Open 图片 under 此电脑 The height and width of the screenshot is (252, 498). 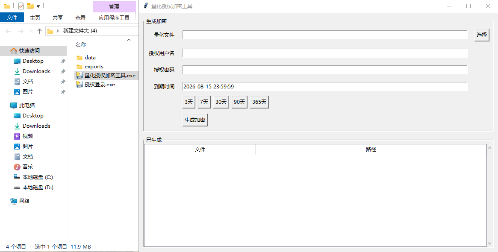(28, 147)
